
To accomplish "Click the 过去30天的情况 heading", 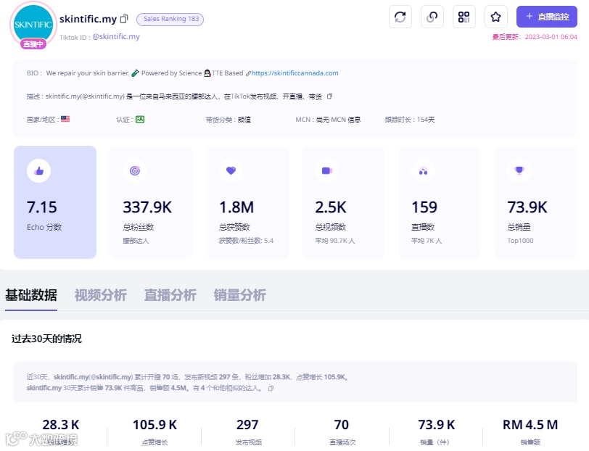I will pos(46,339).
